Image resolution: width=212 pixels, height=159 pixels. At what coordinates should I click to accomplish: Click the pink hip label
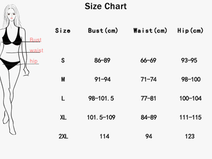34,61
